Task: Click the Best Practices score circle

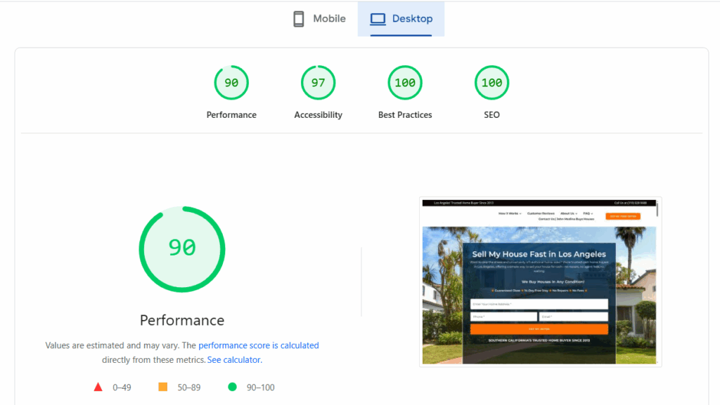Action: [405, 83]
